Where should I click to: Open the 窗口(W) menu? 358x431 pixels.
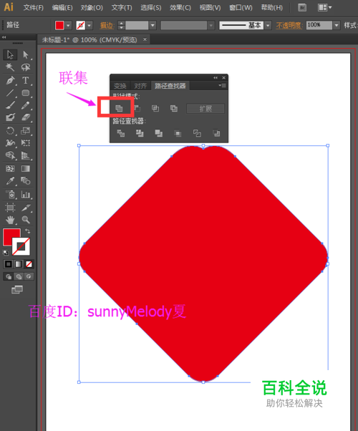click(x=241, y=7)
